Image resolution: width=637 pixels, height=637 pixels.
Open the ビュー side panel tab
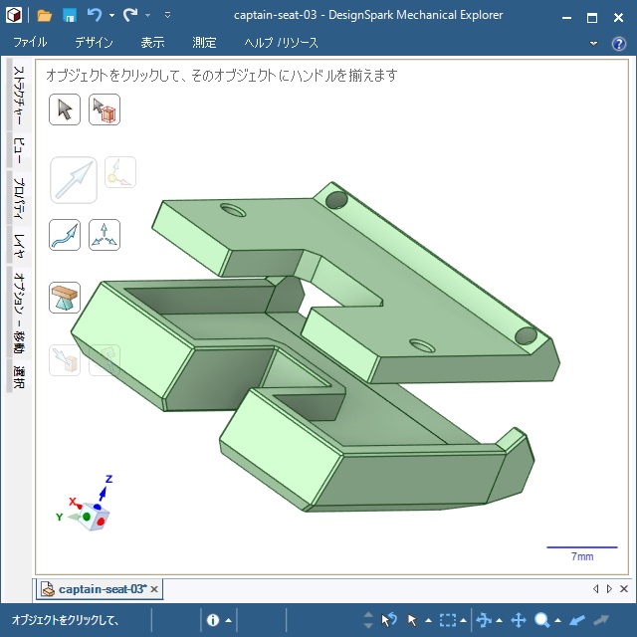coord(19,150)
